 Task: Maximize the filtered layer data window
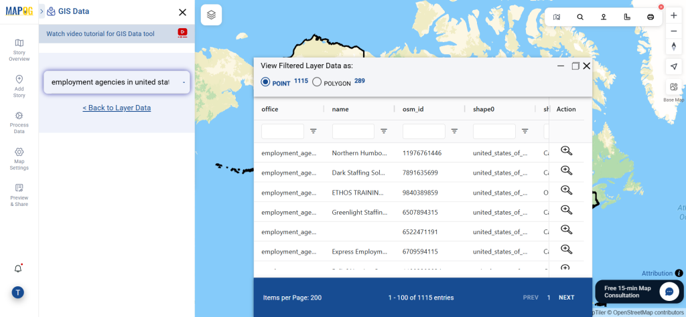[575, 66]
